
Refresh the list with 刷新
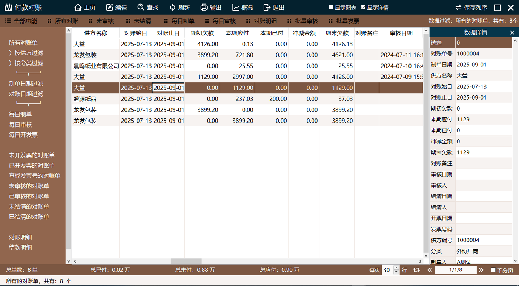click(173, 8)
